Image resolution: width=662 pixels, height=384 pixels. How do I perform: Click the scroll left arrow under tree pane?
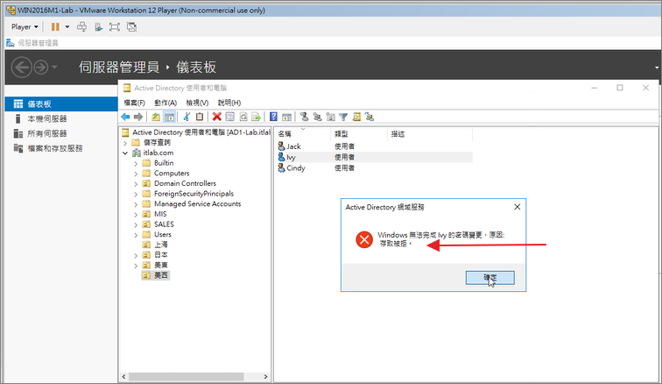[x=123, y=376]
